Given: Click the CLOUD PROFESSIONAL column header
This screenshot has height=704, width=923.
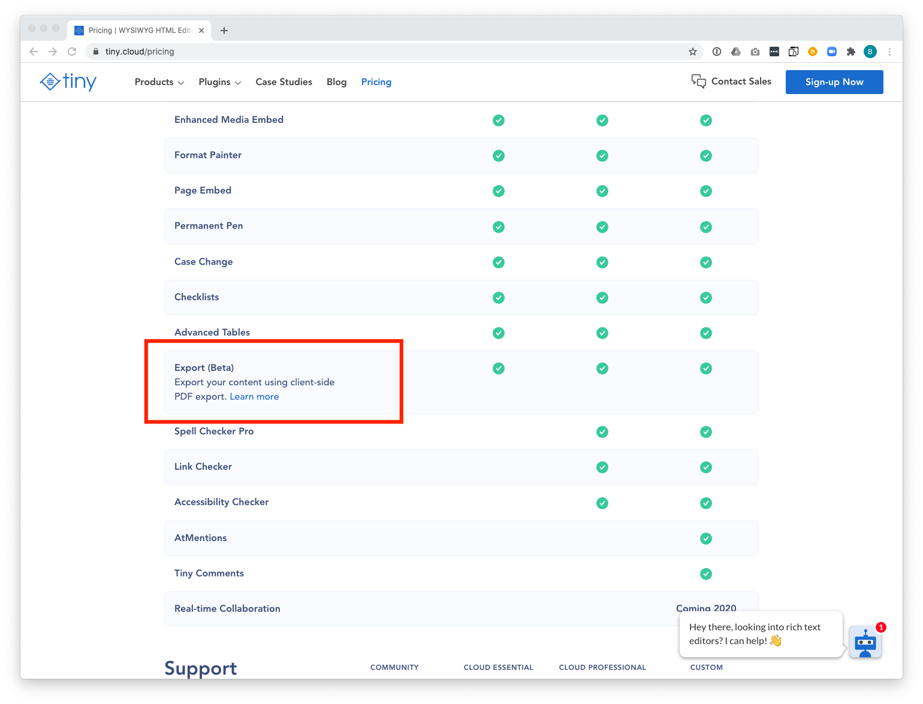Looking at the screenshot, I should click(x=602, y=667).
